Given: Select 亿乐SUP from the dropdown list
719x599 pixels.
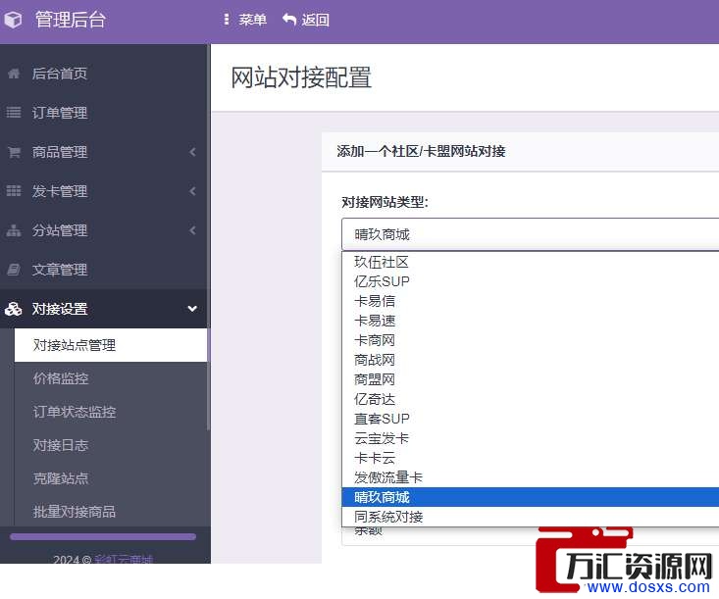Looking at the screenshot, I should [x=530, y=281].
